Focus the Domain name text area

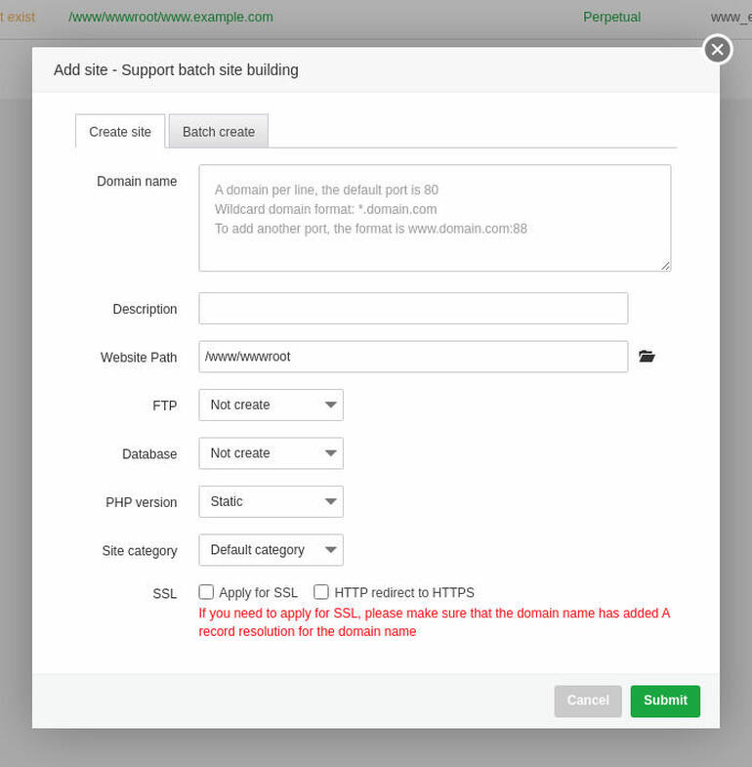[435, 218]
